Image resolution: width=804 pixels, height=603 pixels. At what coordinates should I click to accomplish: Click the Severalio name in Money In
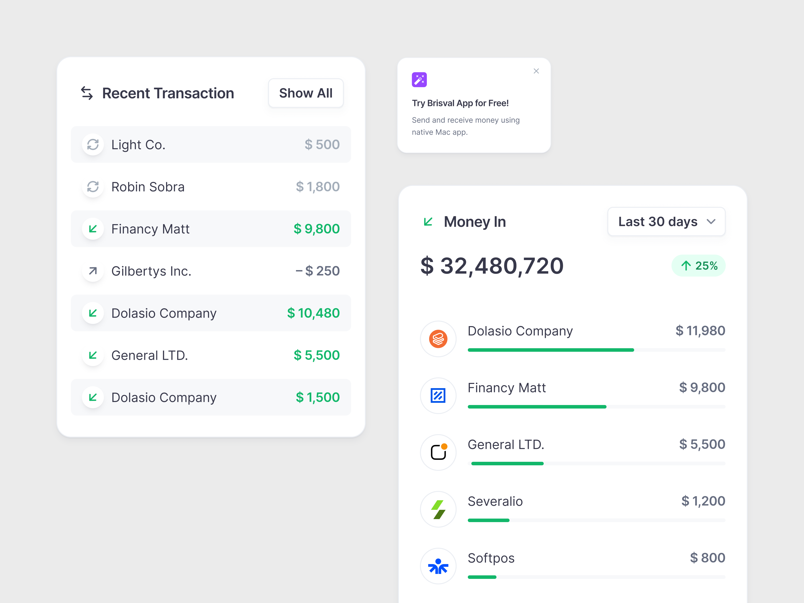(x=495, y=501)
